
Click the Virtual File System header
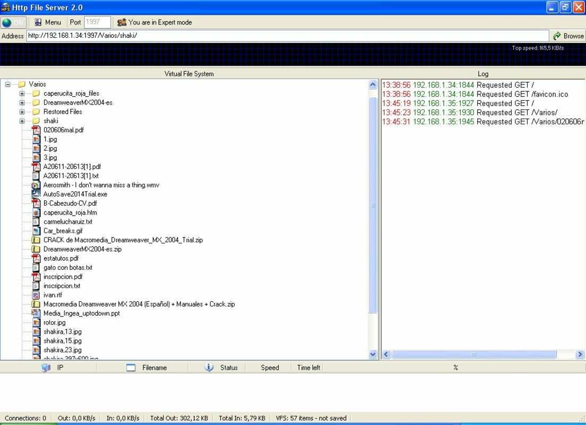[189, 74]
